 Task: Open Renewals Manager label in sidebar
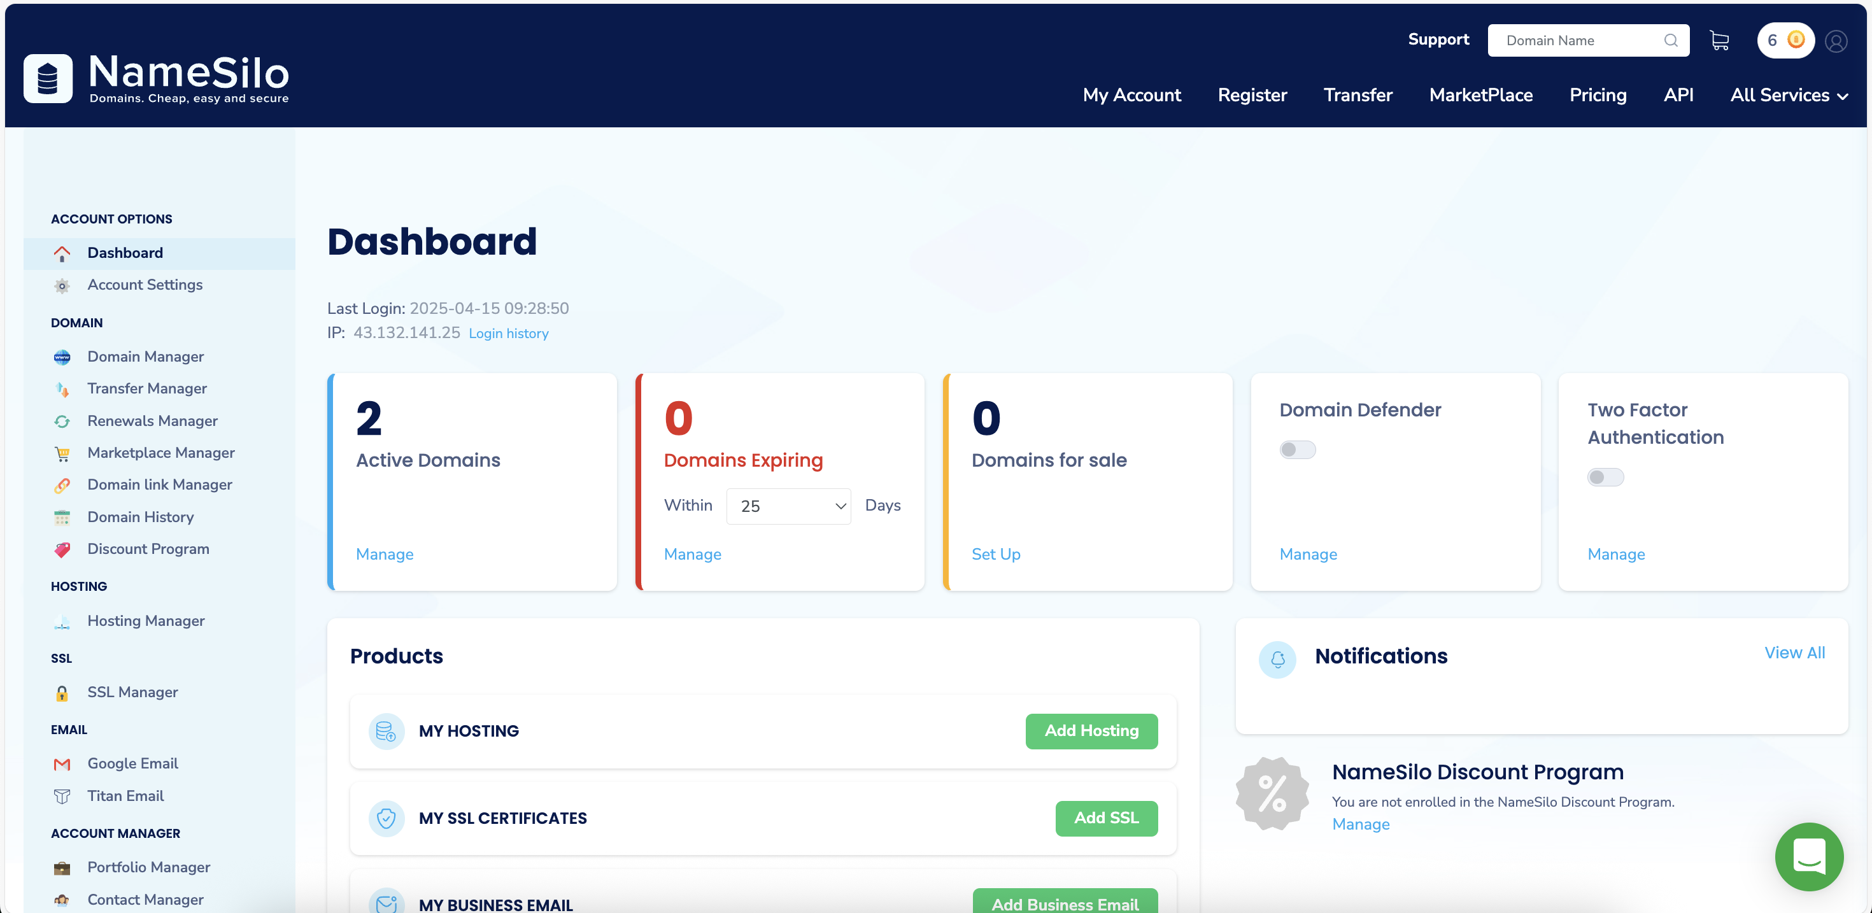pyautogui.click(x=153, y=421)
